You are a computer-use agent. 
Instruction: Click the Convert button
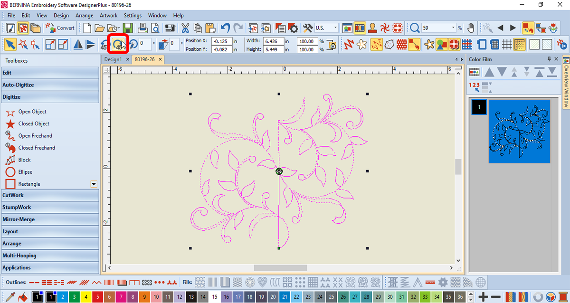[60, 28]
